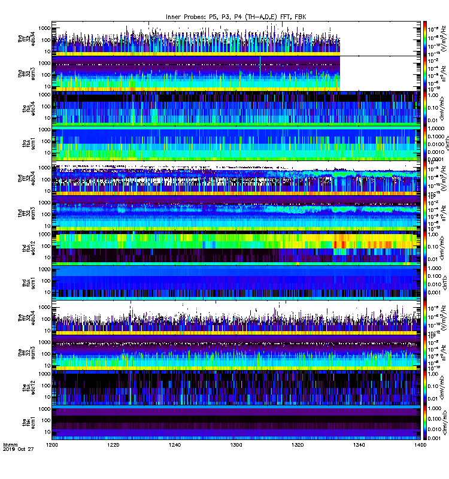Click the '<|nT|>' unit label of thd fbk scm1
This screenshot has width=449, height=479.
click(x=444, y=283)
